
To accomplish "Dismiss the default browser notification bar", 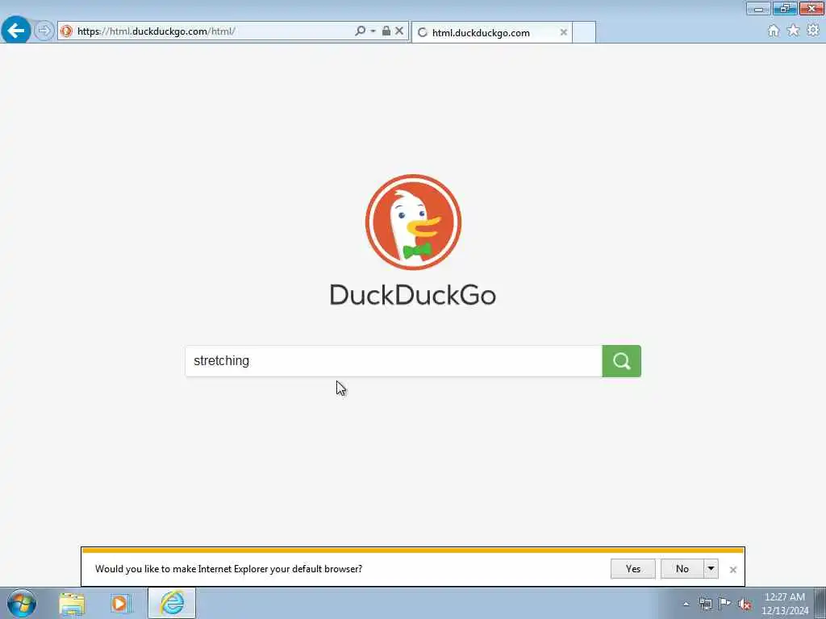I will coord(732,570).
